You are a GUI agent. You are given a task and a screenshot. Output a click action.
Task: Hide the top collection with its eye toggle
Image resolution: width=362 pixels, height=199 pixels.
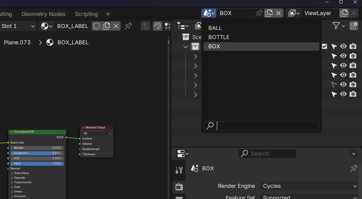343,46
